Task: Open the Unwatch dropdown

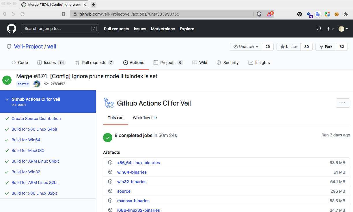Action: (x=246, y=47)
